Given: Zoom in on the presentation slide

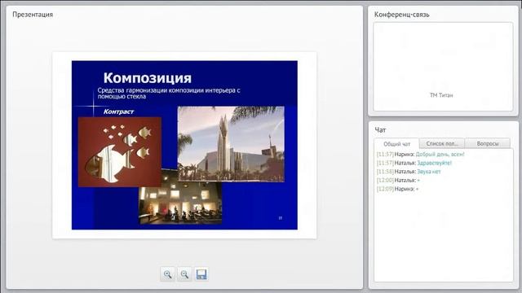Looking at the screenshot, I should pyautogui.click(x=167, y=274).
